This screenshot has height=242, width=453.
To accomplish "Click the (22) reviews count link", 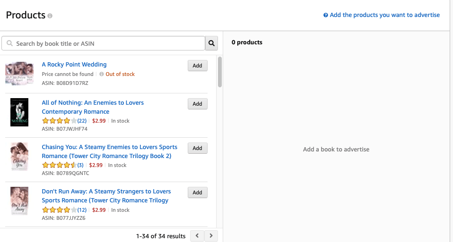I will point(82,121).
